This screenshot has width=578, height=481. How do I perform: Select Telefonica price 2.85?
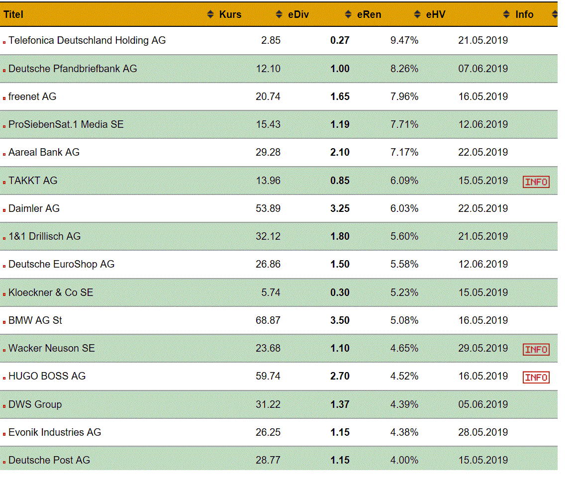[271, 40]
